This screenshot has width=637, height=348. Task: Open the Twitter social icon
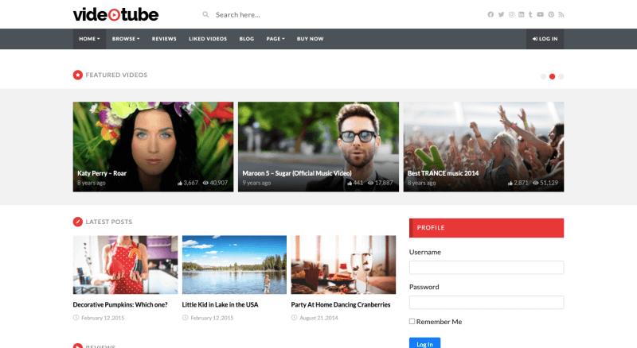502,14
